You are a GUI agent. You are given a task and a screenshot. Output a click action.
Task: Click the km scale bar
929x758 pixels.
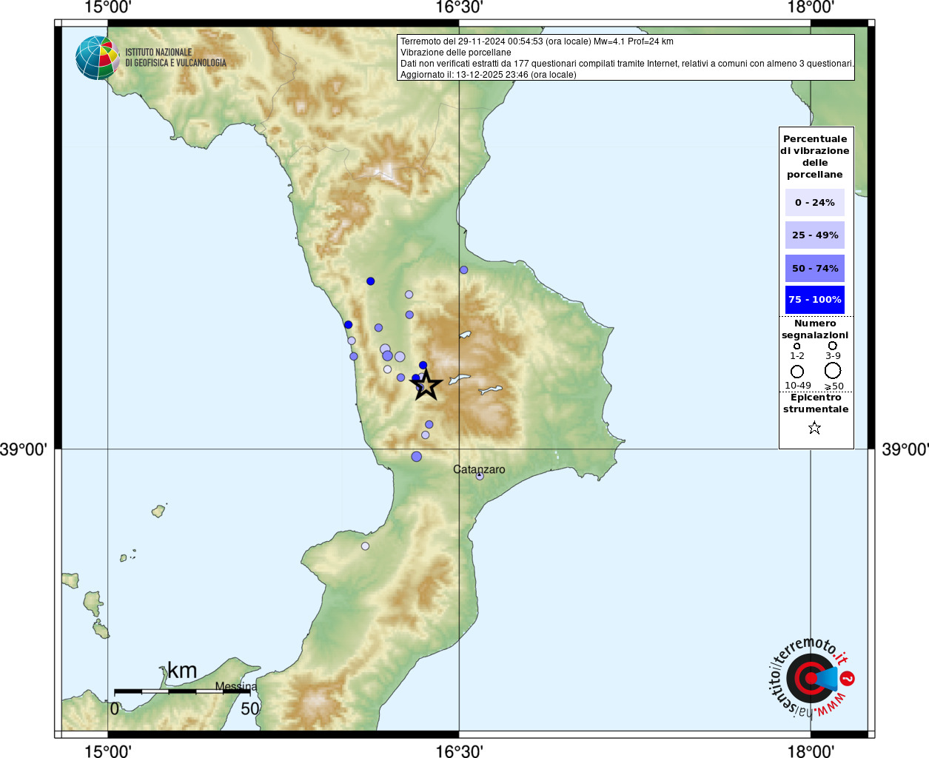[x=182, y=691]
